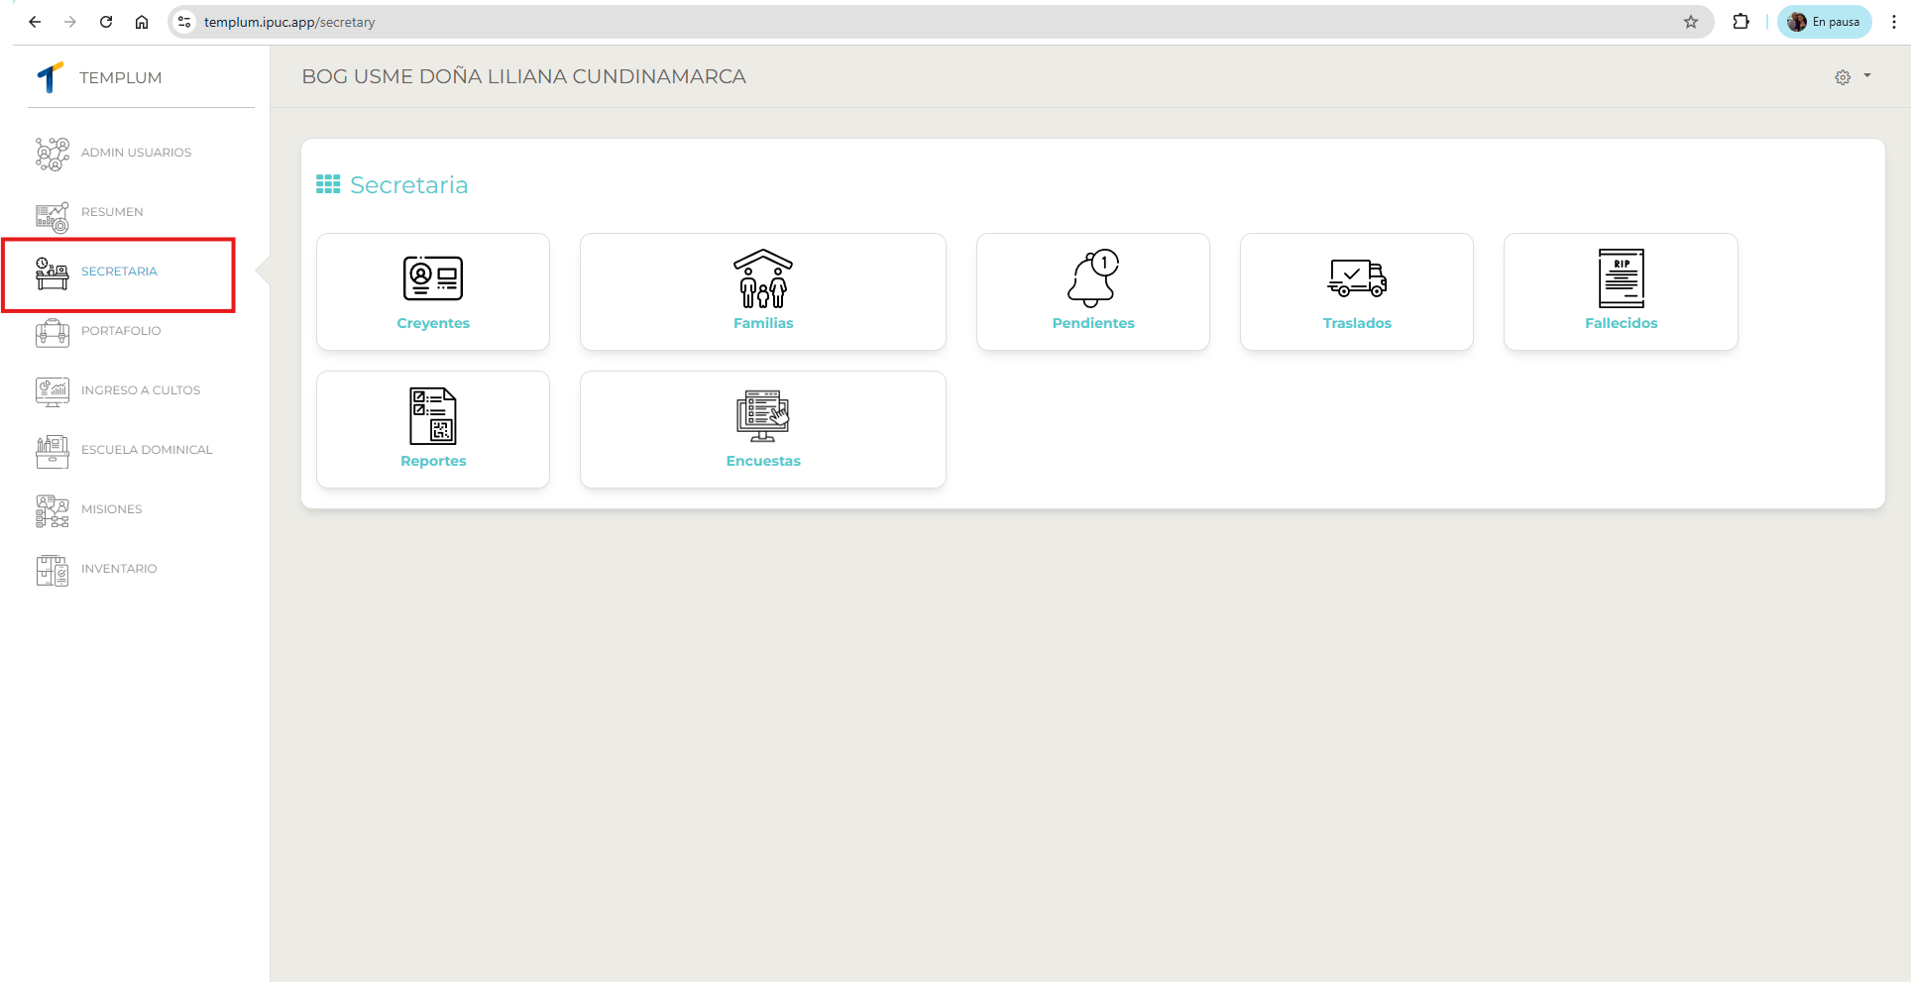1911x982 pixels.
Task: Open the Creyentes ID card icon
Action: pyautogui.click(x=433, y=278)
